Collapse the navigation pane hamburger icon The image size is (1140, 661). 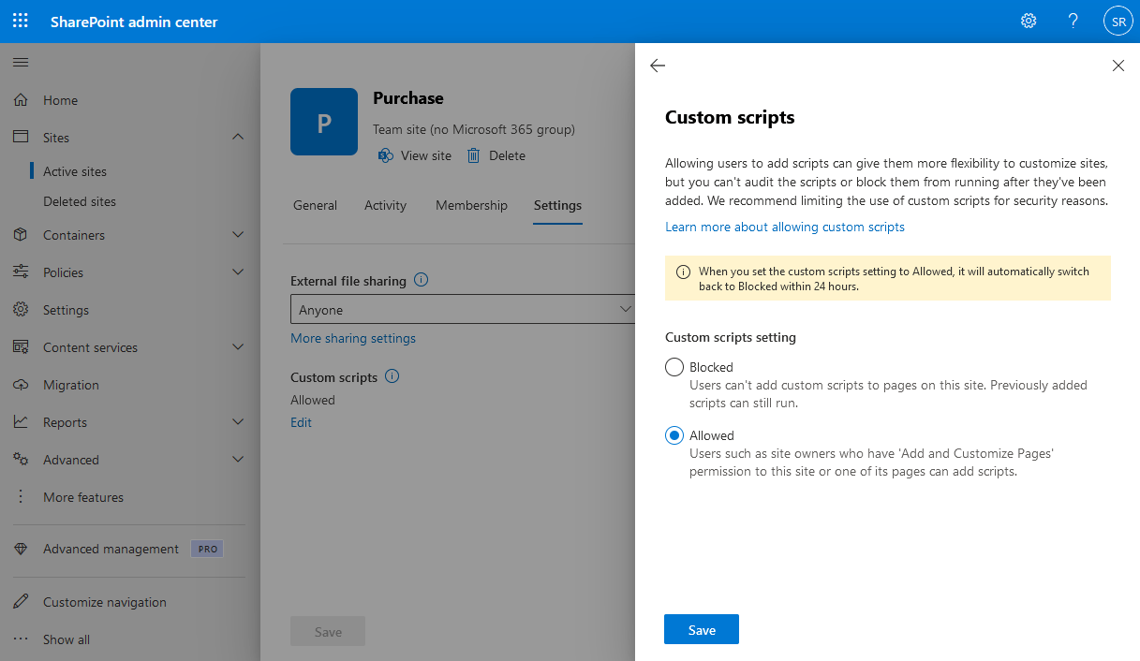click(x=20, y=62)
